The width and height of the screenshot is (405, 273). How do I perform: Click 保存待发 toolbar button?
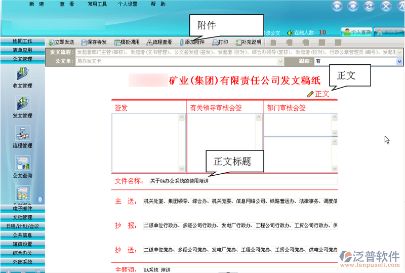pyautogui.click(x=94, y=42)
